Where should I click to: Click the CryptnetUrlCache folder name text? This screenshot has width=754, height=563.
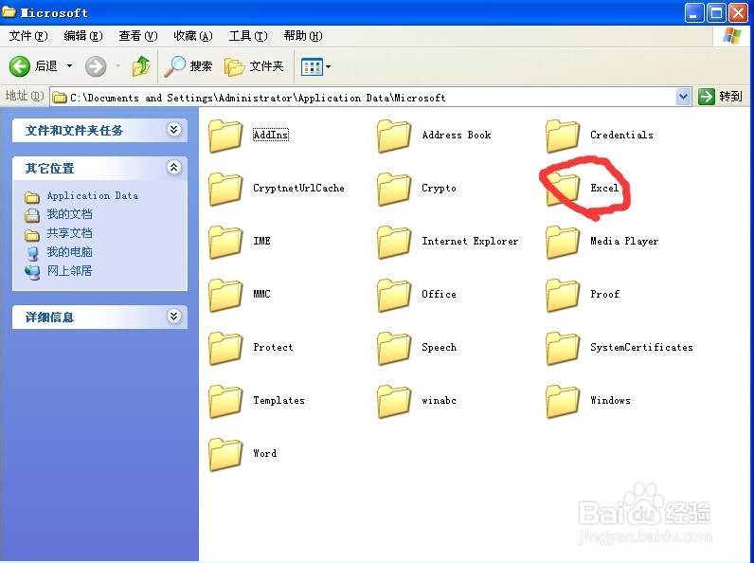pyautogui.click(x=298, y=189)
